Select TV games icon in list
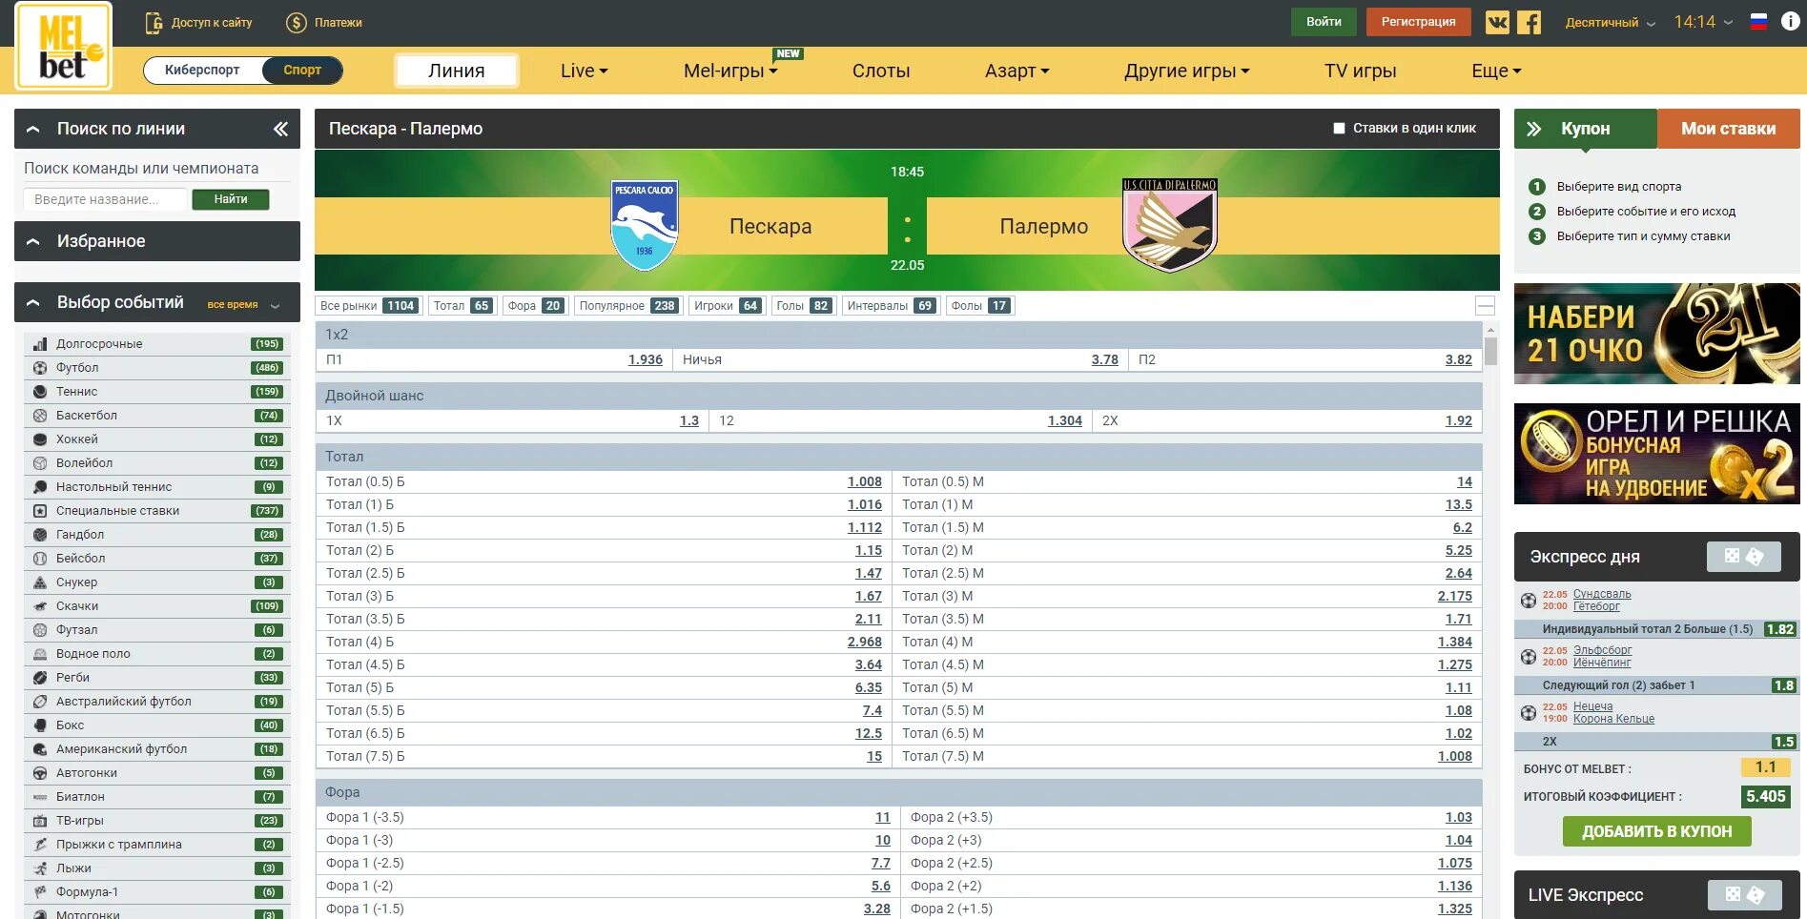 pyautogui.click(x=40, y=821)
